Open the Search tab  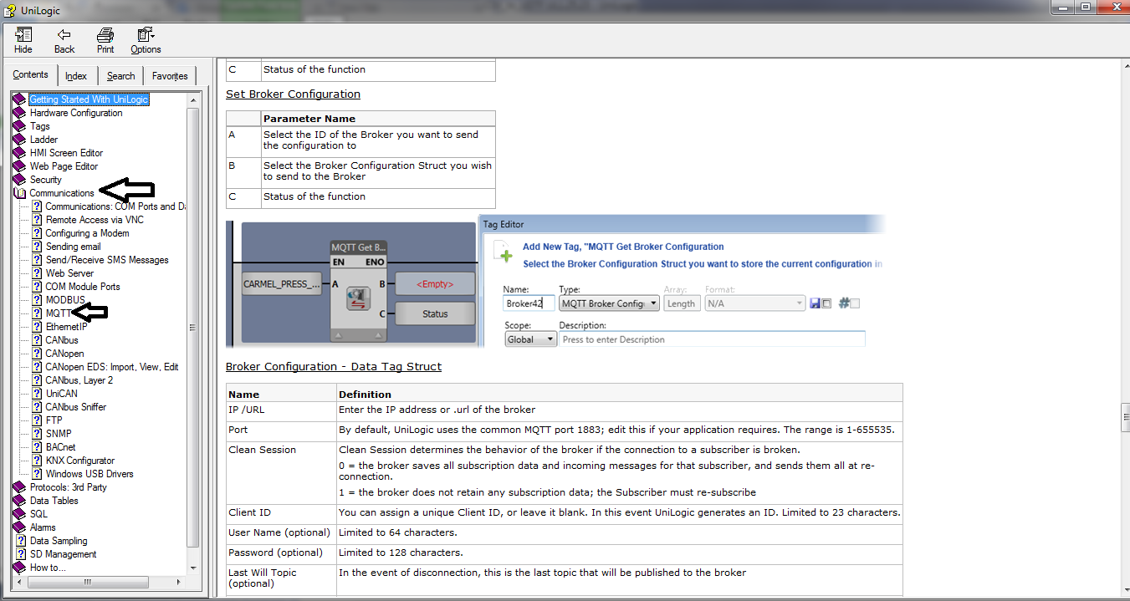120,76
